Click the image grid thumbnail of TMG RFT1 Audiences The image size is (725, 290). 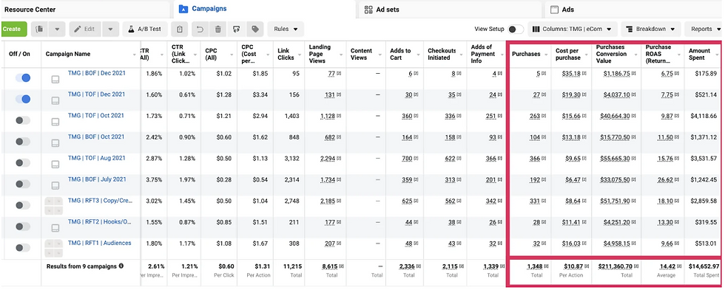coord(54,248)
